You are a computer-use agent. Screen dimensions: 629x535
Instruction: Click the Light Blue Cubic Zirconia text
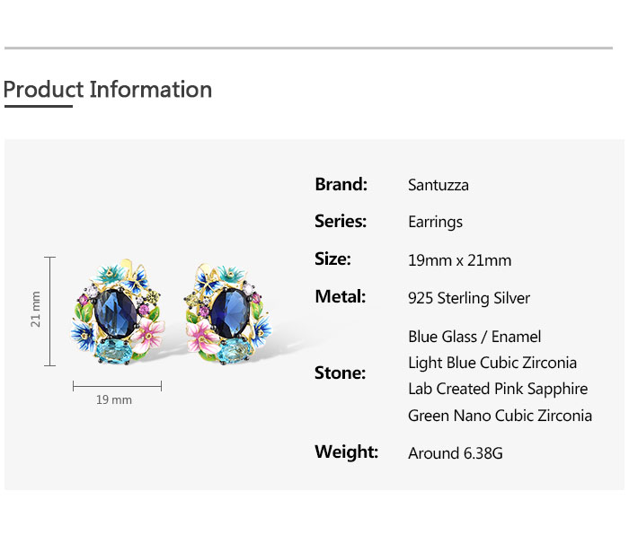492,363
